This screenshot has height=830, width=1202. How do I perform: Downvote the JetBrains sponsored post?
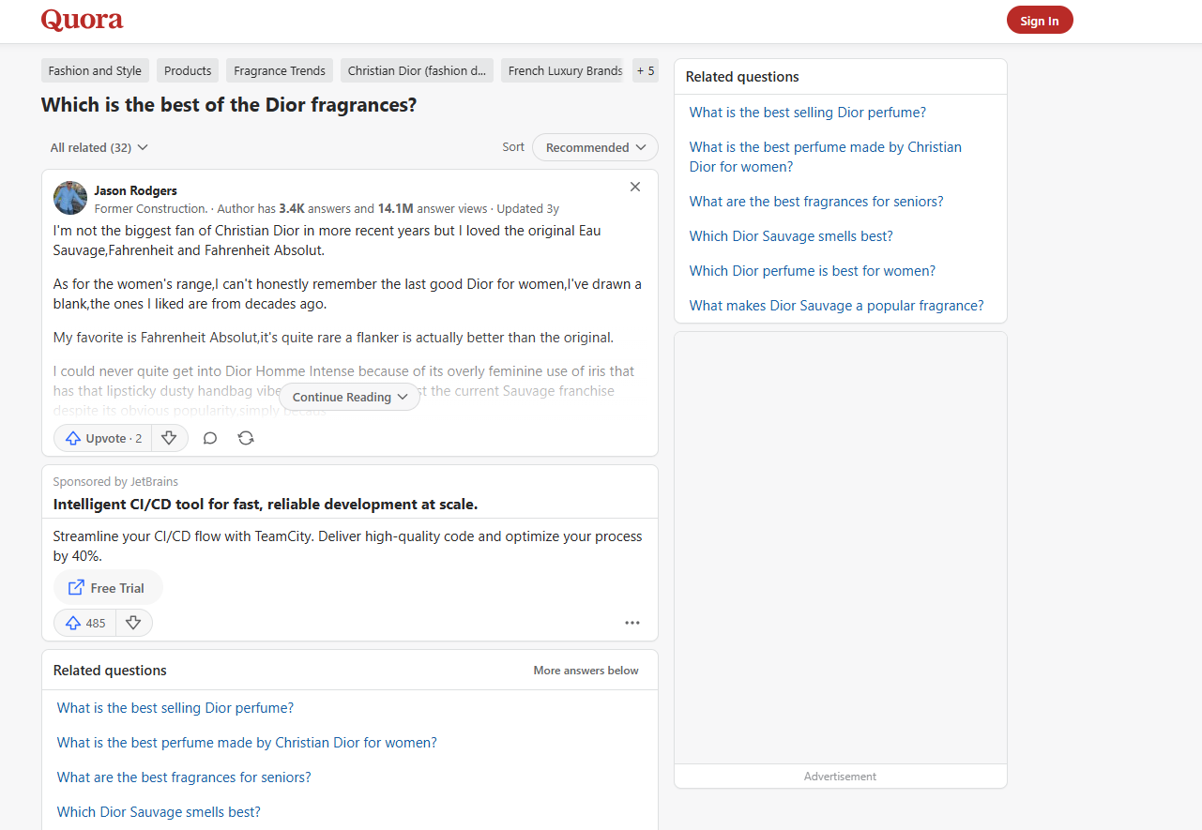click(x=133, y=623)
